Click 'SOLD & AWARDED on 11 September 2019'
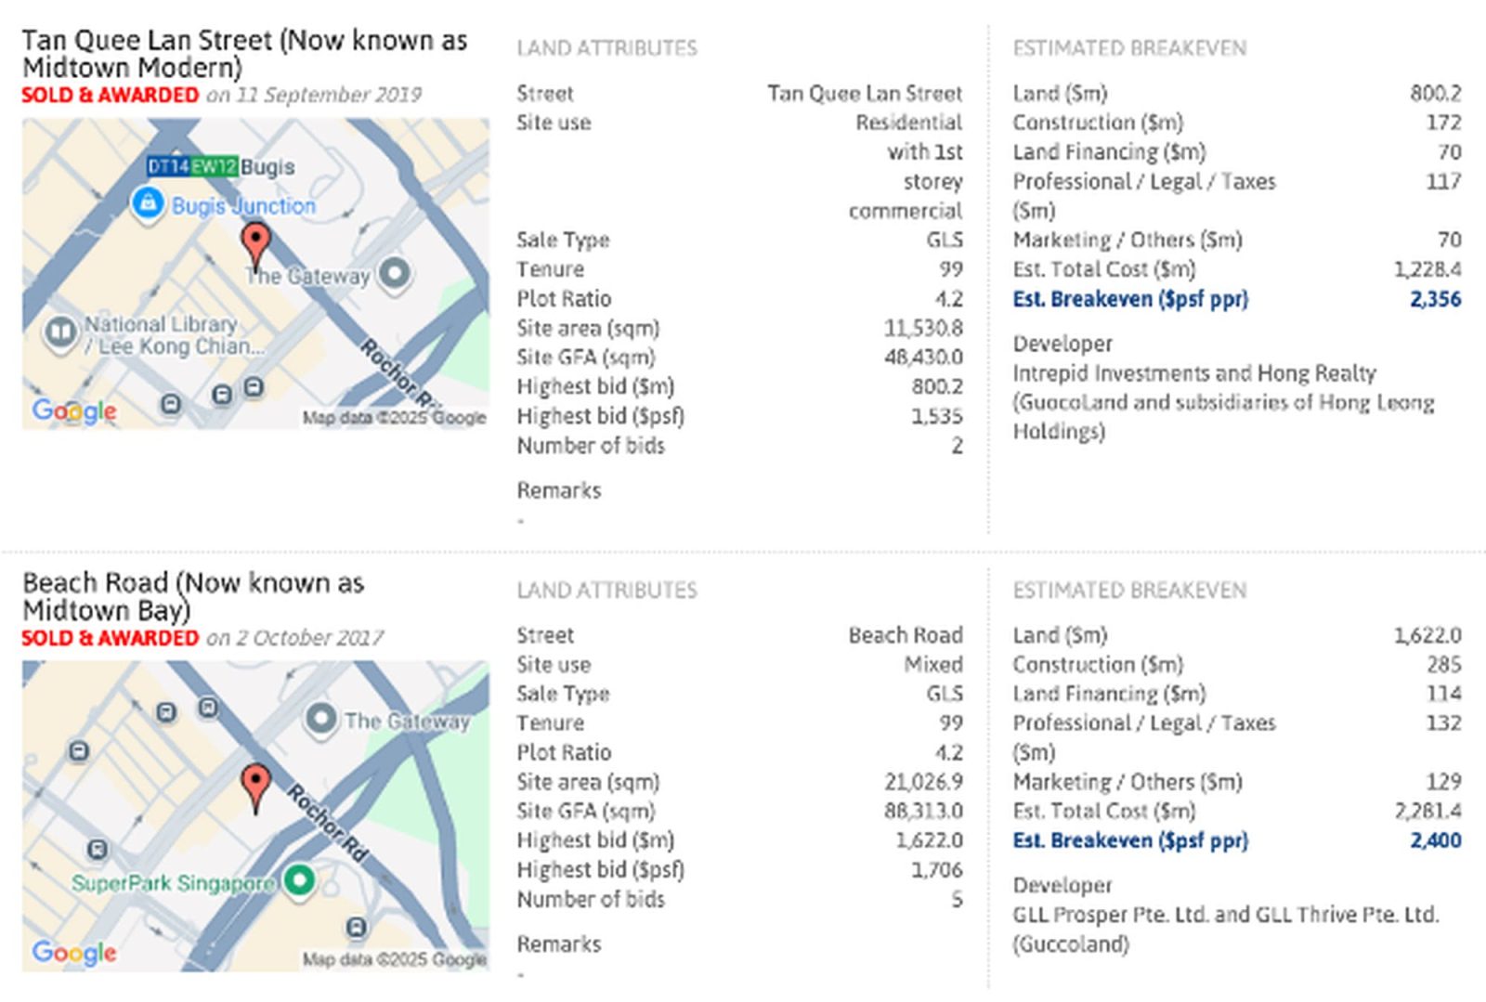The height and width of the screenshot is (1002, 1486). [221, 95]
